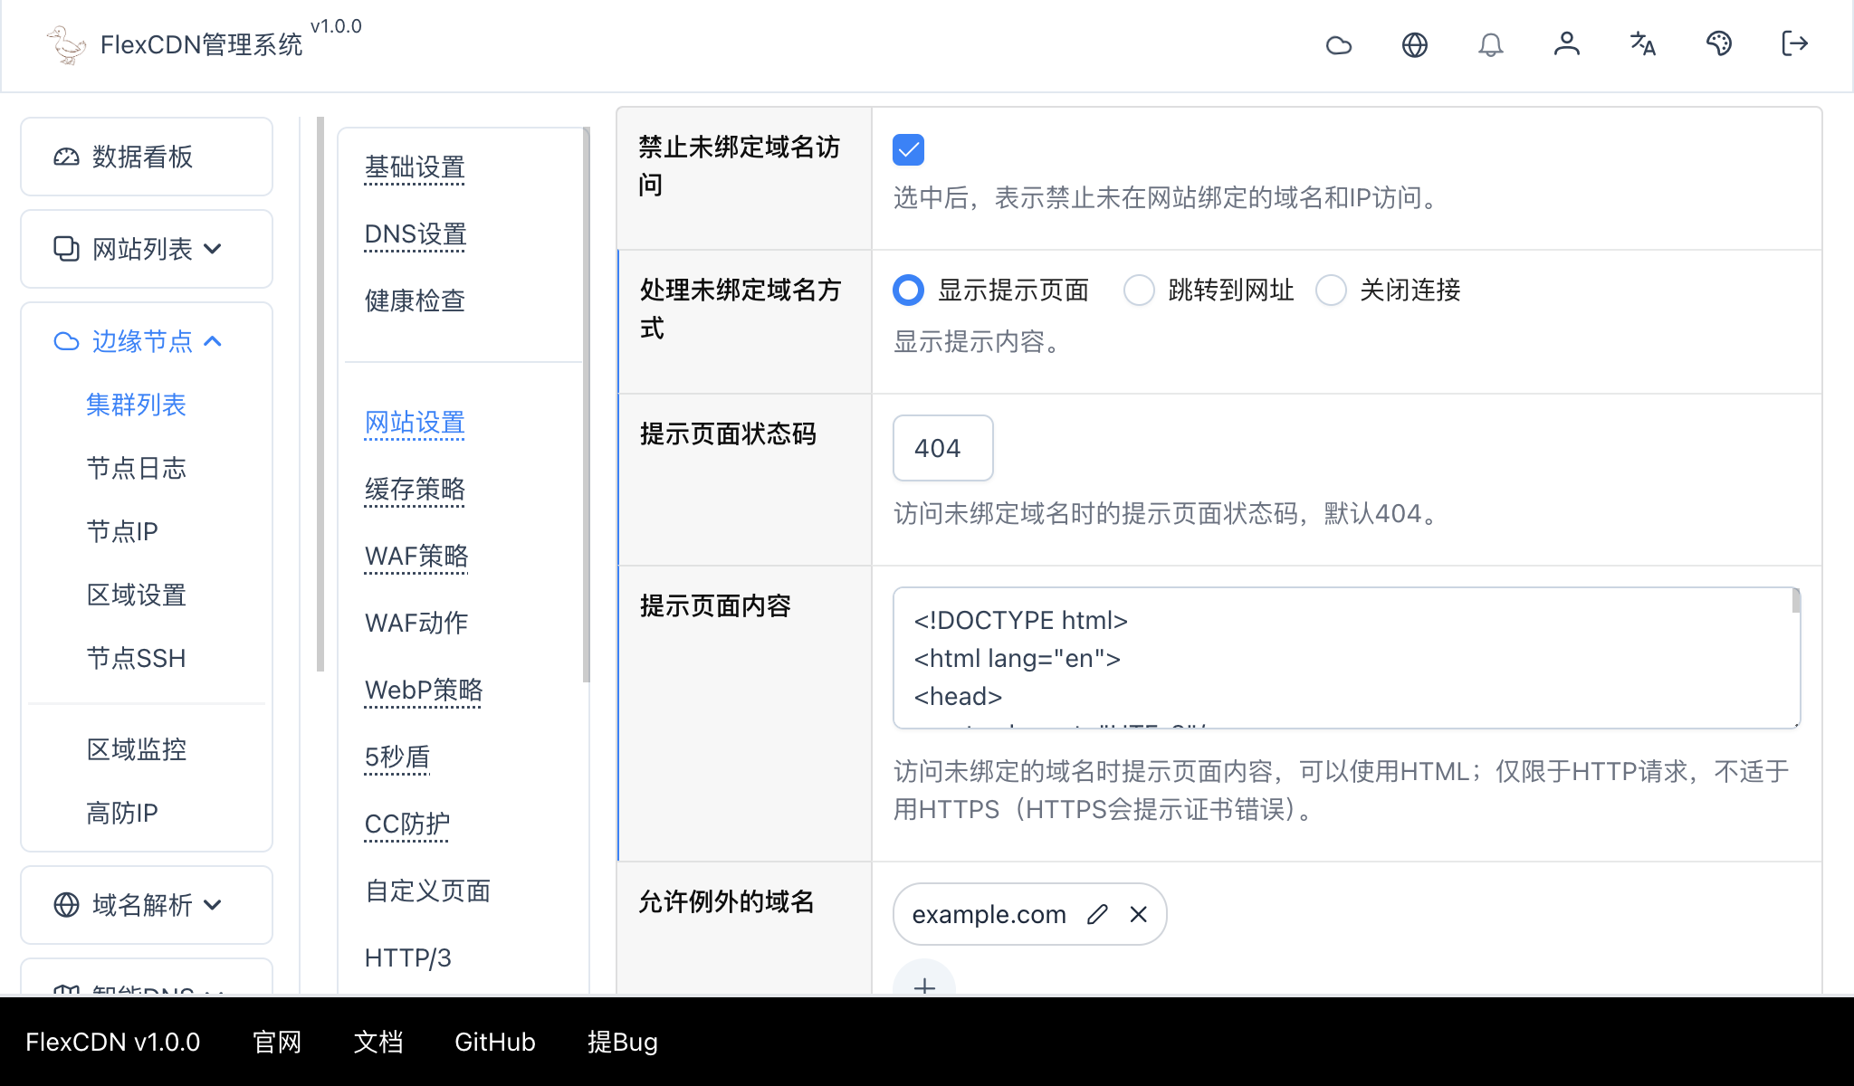Select 关闭连接 radio option
Image resolution: width=1854 pixels, height=1086 pixels.
(1332, 291)
